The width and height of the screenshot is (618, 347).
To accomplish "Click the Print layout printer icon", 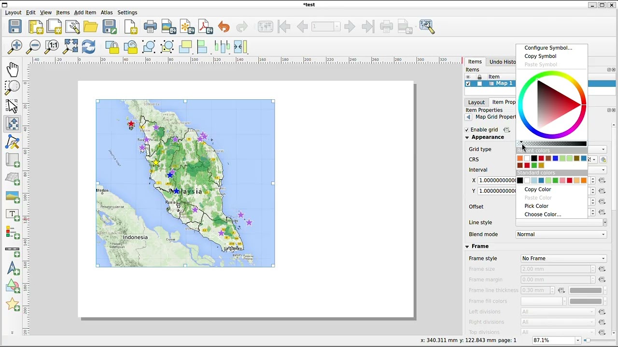I will point(150,27).
